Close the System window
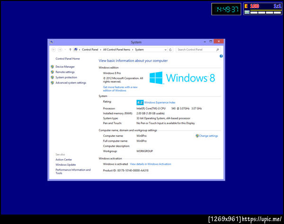 (219, 41)
